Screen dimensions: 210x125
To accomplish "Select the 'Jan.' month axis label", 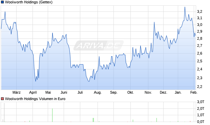I will tap(178, 92).
